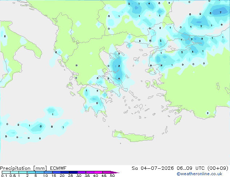Click the weatheronline.co.uk copyright link

coord(200,174)
